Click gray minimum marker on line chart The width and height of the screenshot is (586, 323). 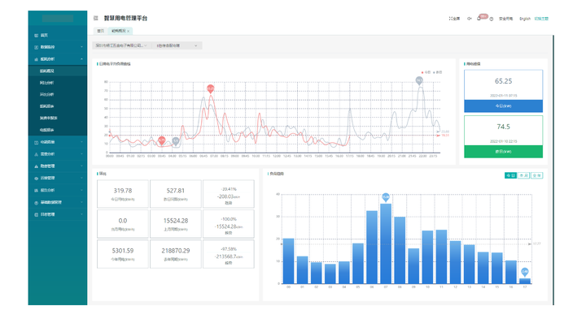click(176, 141)
